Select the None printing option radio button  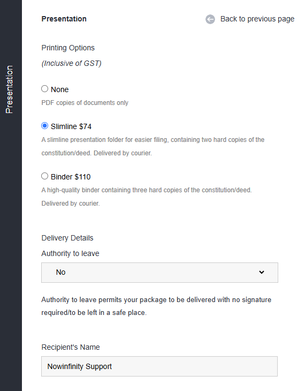44,88
